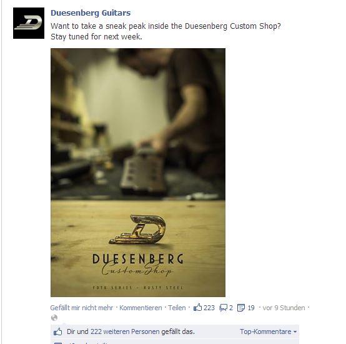Click the rusty steel D emblem in photo
The image size is (346, 344).
coord(137,230)
